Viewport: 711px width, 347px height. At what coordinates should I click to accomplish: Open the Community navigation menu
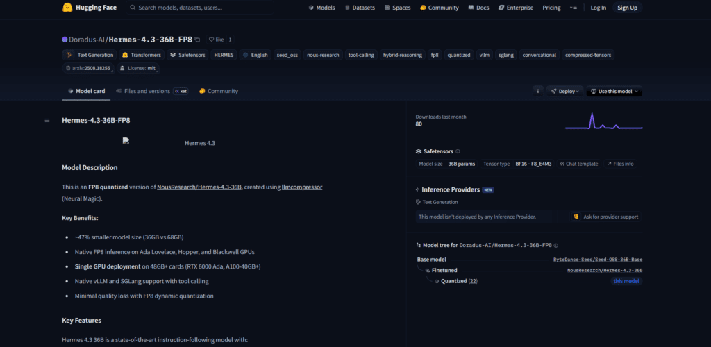pos(439,8)
